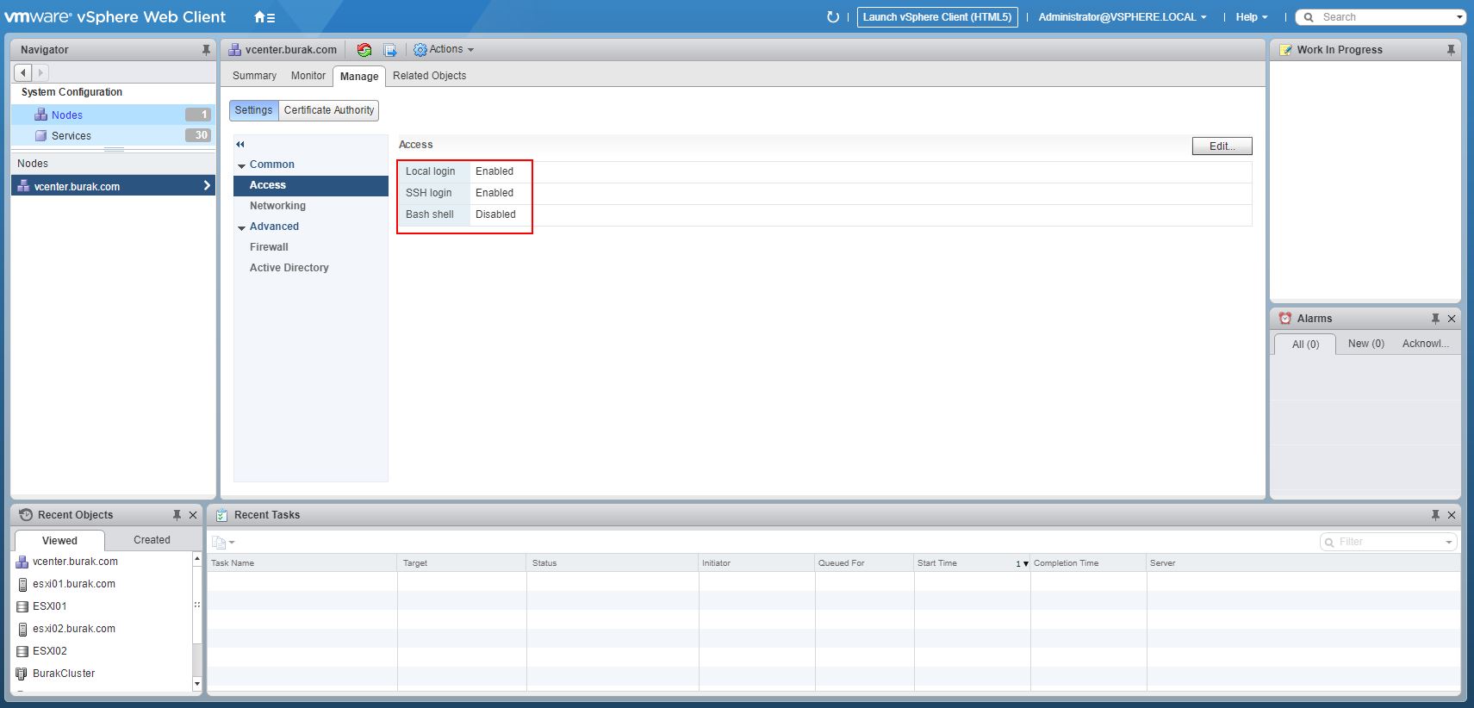
Task: Open vcenter.burak.com in Recent Objects
Action: click(x=75, y=562)
